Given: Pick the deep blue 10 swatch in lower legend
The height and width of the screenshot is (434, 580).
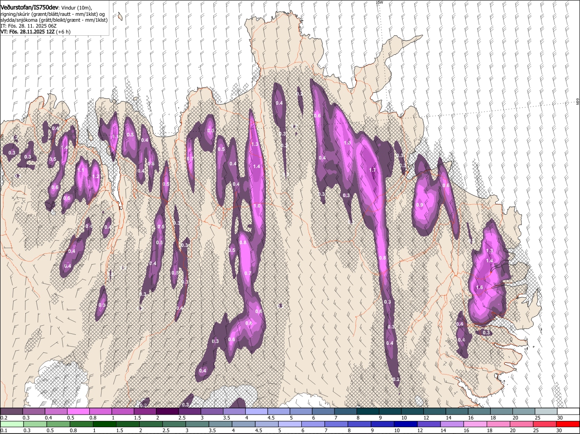Looking at the screenshot, I should [x=406, y=424].
